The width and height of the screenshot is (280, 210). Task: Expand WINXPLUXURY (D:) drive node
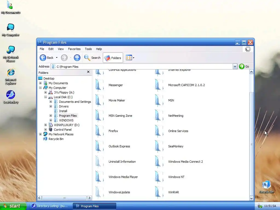click(x=46, y=125)
